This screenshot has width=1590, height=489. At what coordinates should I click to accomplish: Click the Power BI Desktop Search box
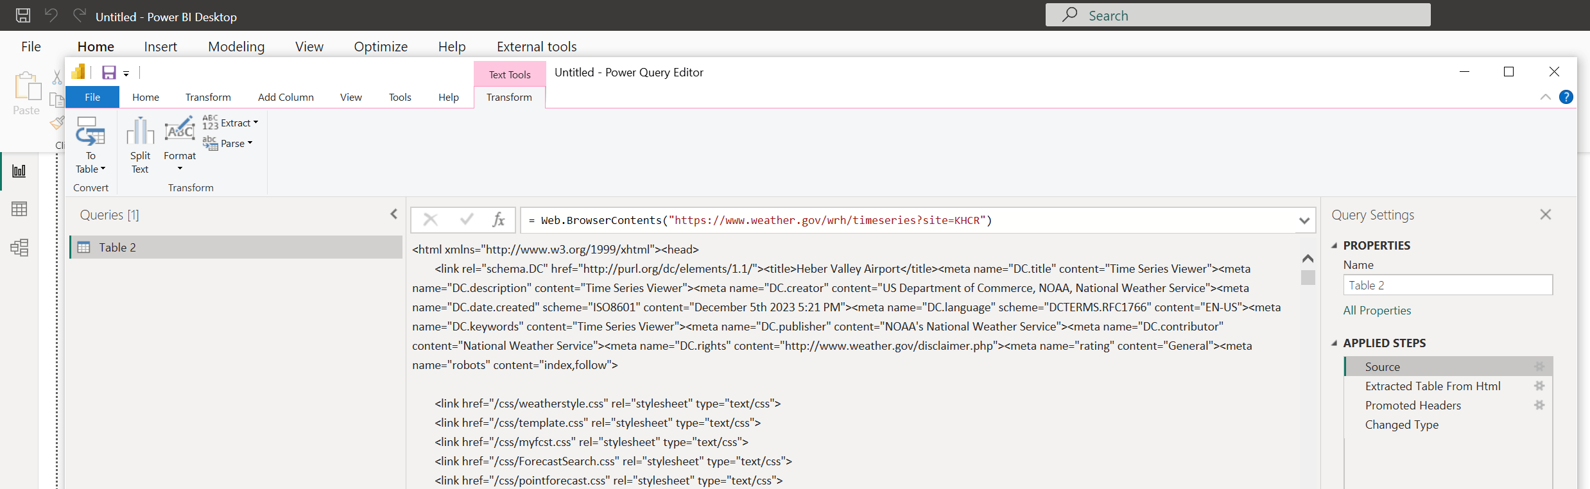pyautogui.click(x=1238, y=15)
